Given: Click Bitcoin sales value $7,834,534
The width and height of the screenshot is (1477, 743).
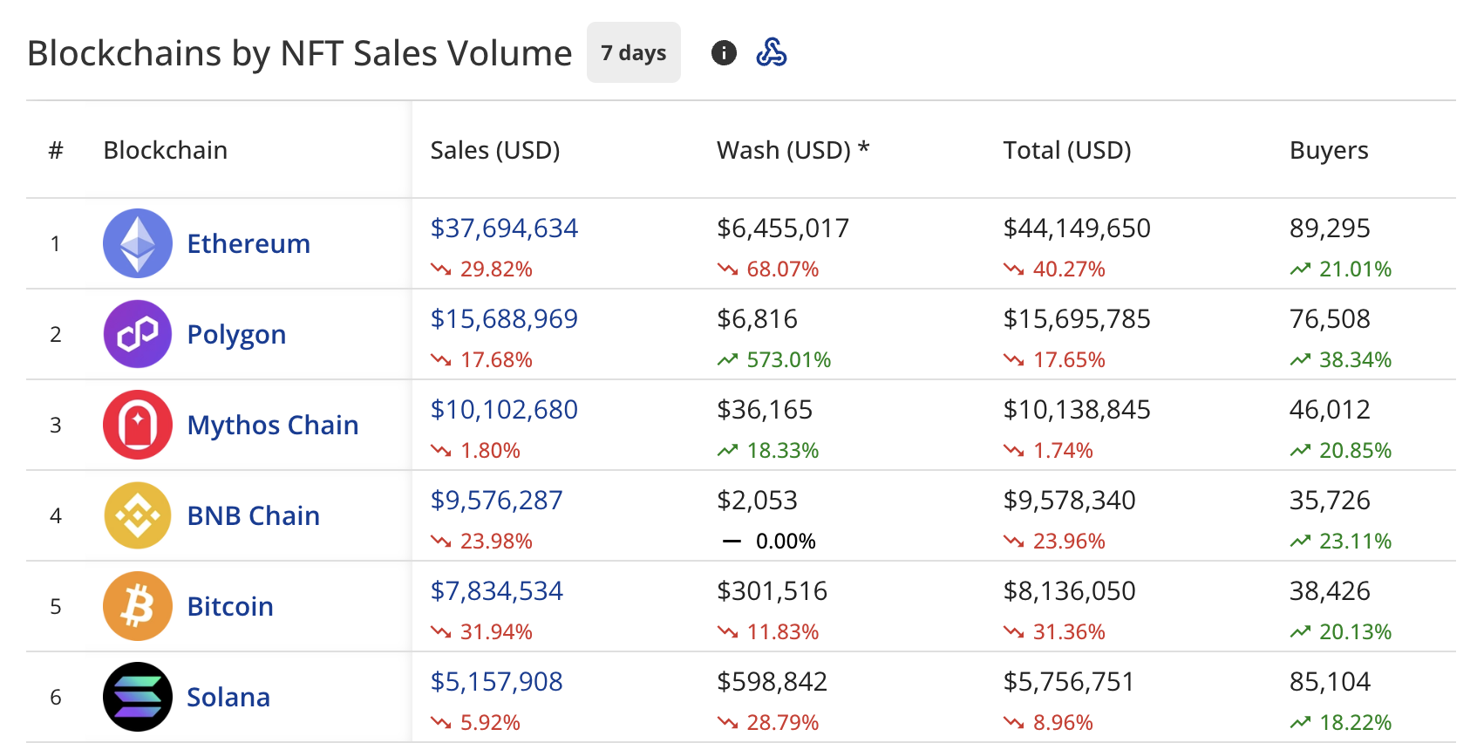Looking at the screenshot, I should pyautogui.click(x=496, y=591).
